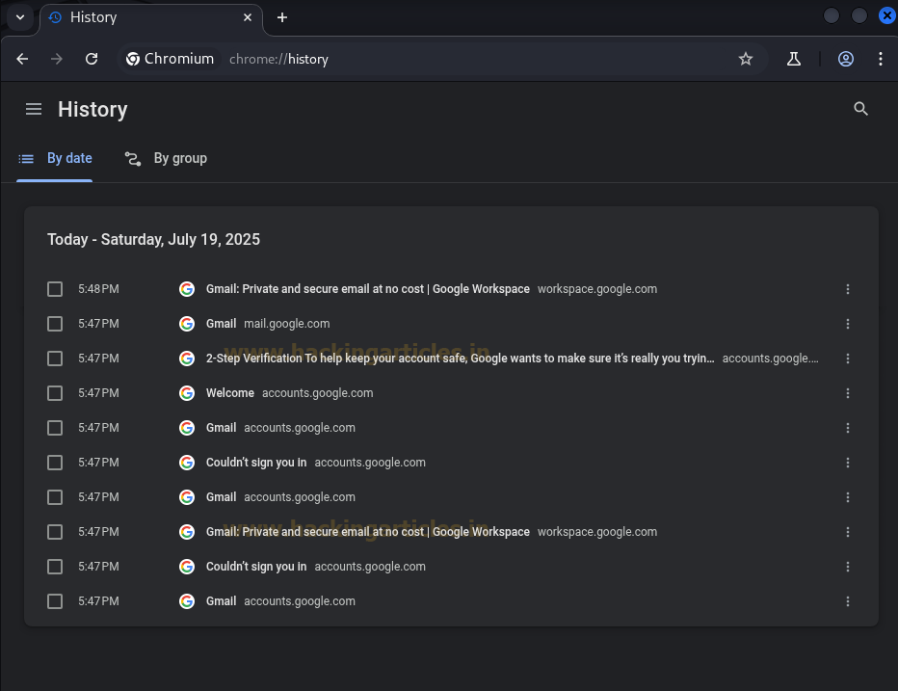This screenshot has width=898, height=691.
Task: Open the Chrome Labs flask icon
Action: (x=794, y=59)
